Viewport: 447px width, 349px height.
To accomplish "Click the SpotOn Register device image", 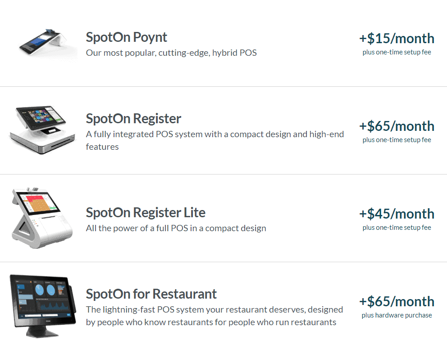I will tap(42, 130).
